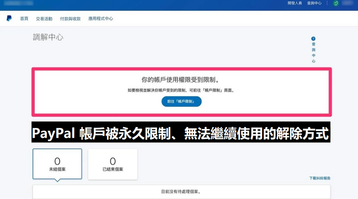Click the 你的帳戶使用權限受到限制 notice heading

[181, 79]
